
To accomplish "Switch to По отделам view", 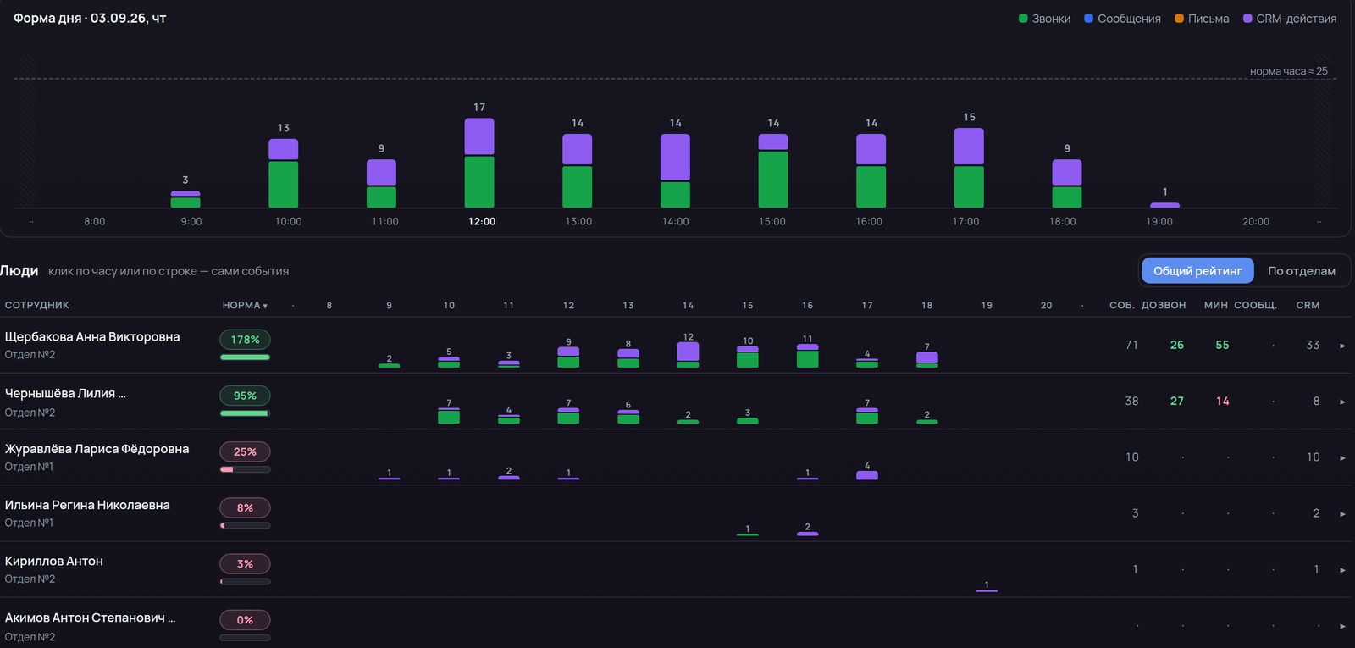I will [x=1302, y=271].
